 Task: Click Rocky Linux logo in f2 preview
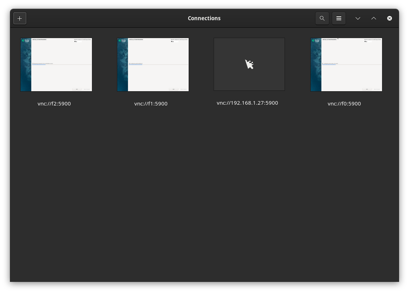pos(26,40)
